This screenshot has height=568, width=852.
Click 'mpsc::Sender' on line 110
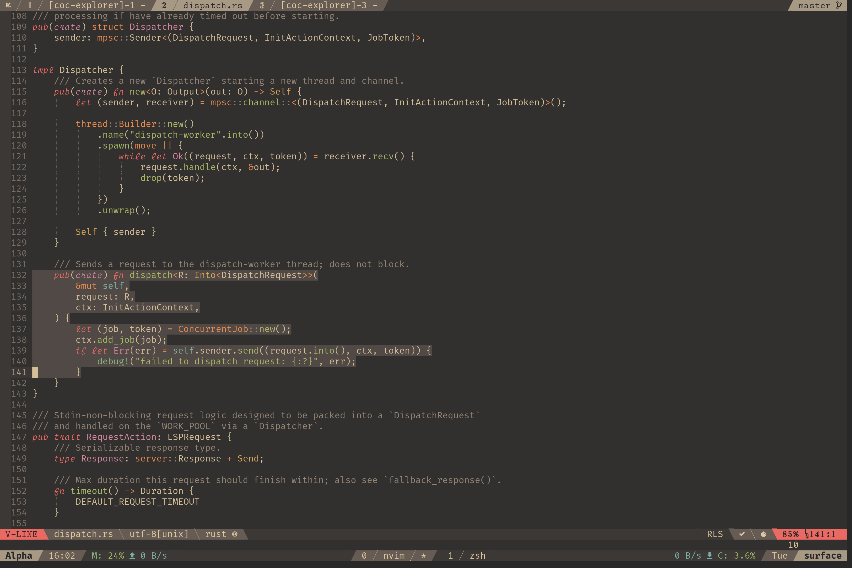129,38
